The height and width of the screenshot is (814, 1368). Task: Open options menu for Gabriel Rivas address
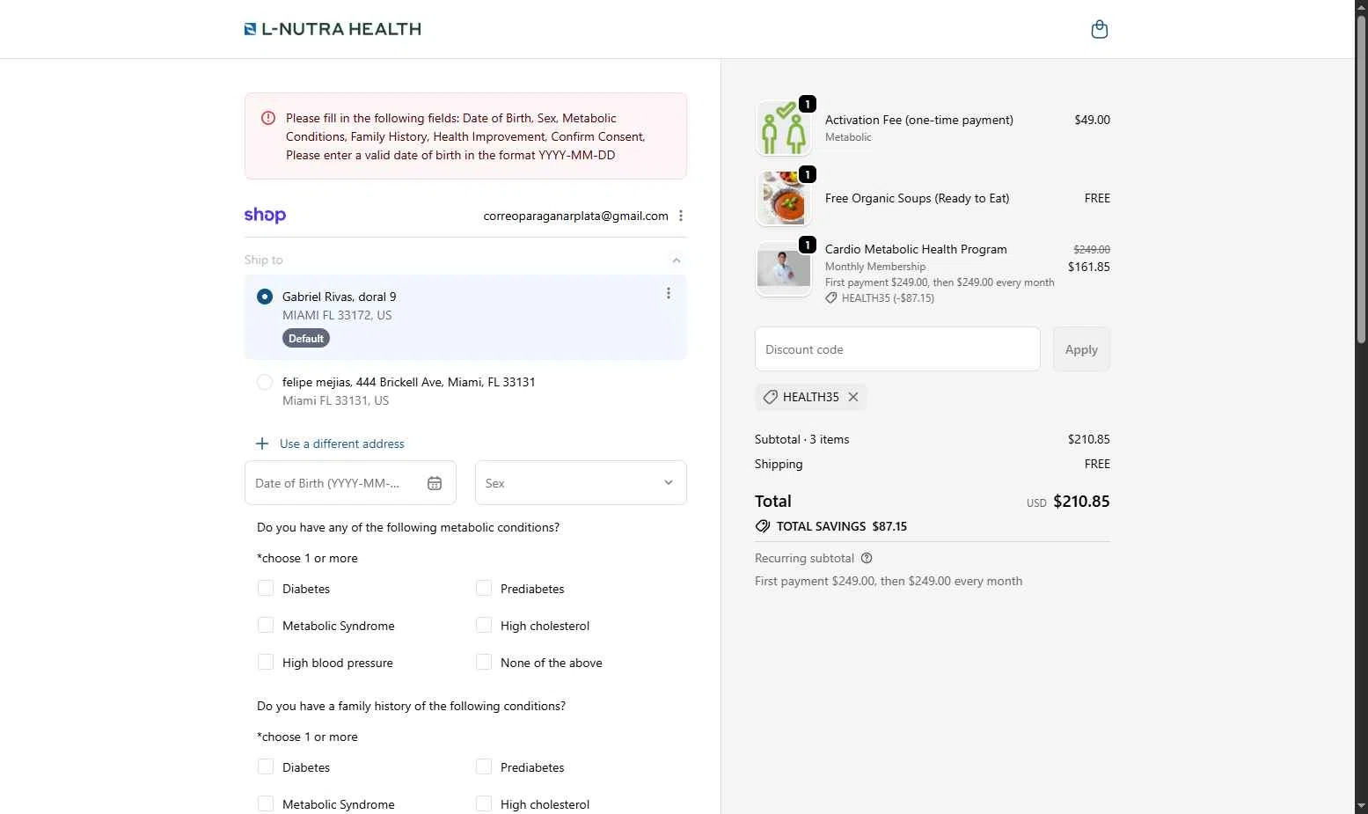(x=669, y=293)
